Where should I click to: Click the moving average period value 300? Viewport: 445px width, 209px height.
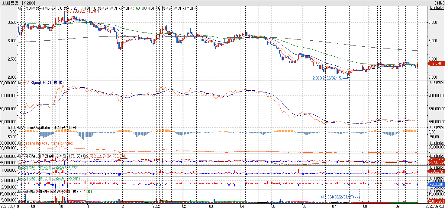(144, 8)
